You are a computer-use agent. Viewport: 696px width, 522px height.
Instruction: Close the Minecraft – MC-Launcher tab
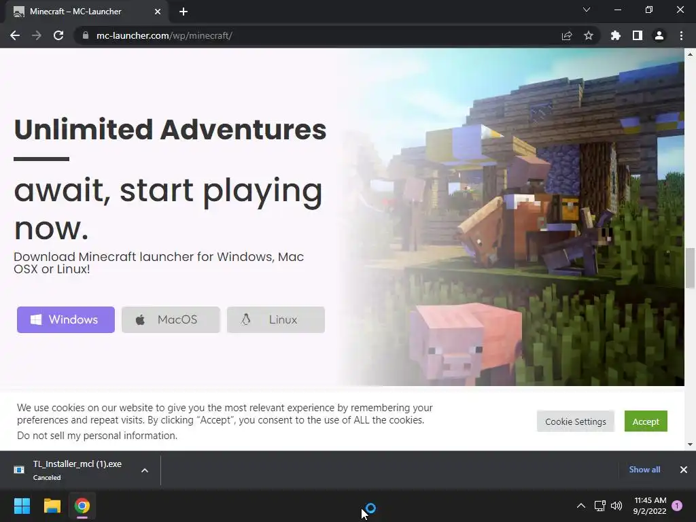coord(158,12)
